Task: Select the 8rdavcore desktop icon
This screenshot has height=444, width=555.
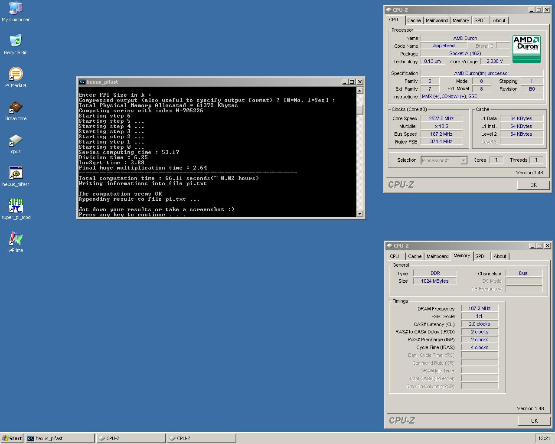Action: (x=16, y=111)
